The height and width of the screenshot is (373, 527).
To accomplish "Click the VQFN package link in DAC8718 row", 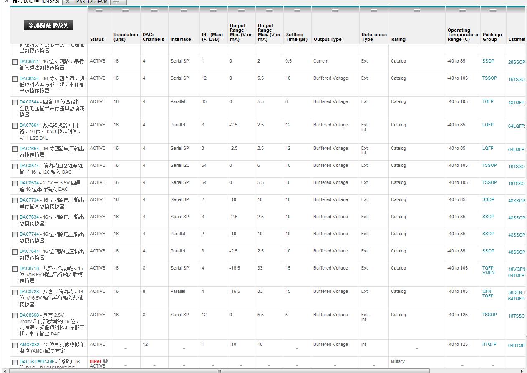I will click(489, 272).
